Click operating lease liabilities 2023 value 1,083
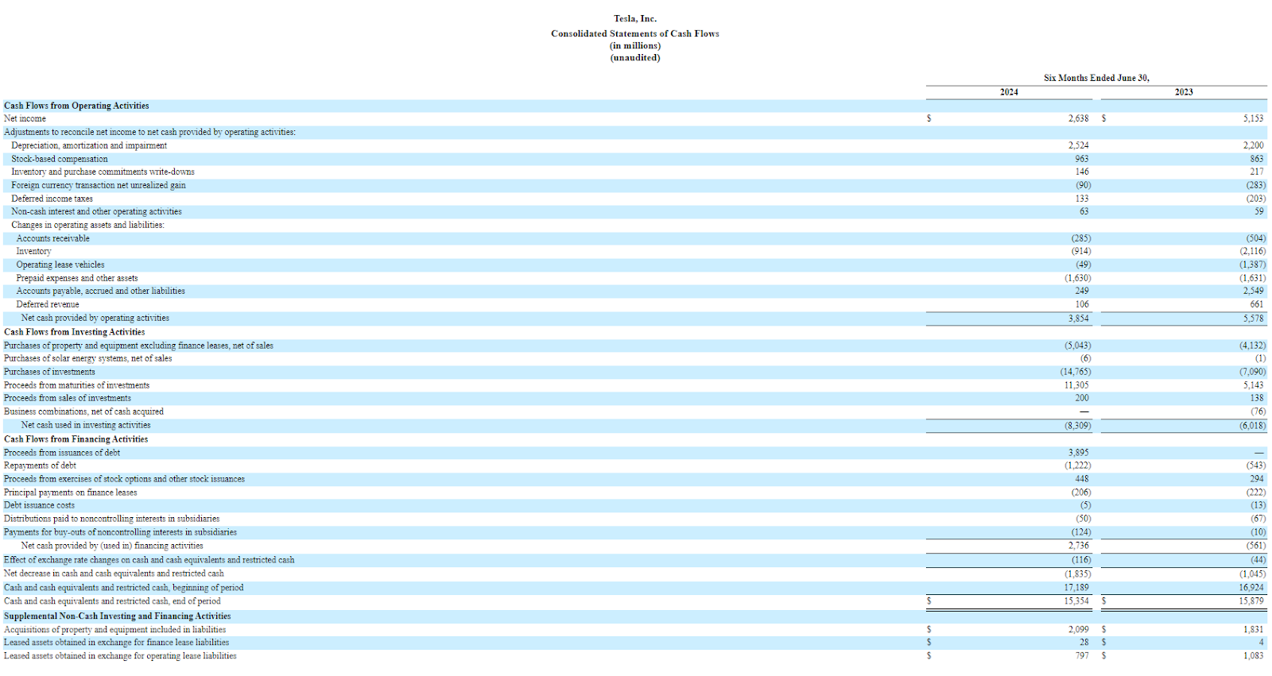This screenshot has height=676, width=1272. pyautogui.click(x=1253, y=656)
